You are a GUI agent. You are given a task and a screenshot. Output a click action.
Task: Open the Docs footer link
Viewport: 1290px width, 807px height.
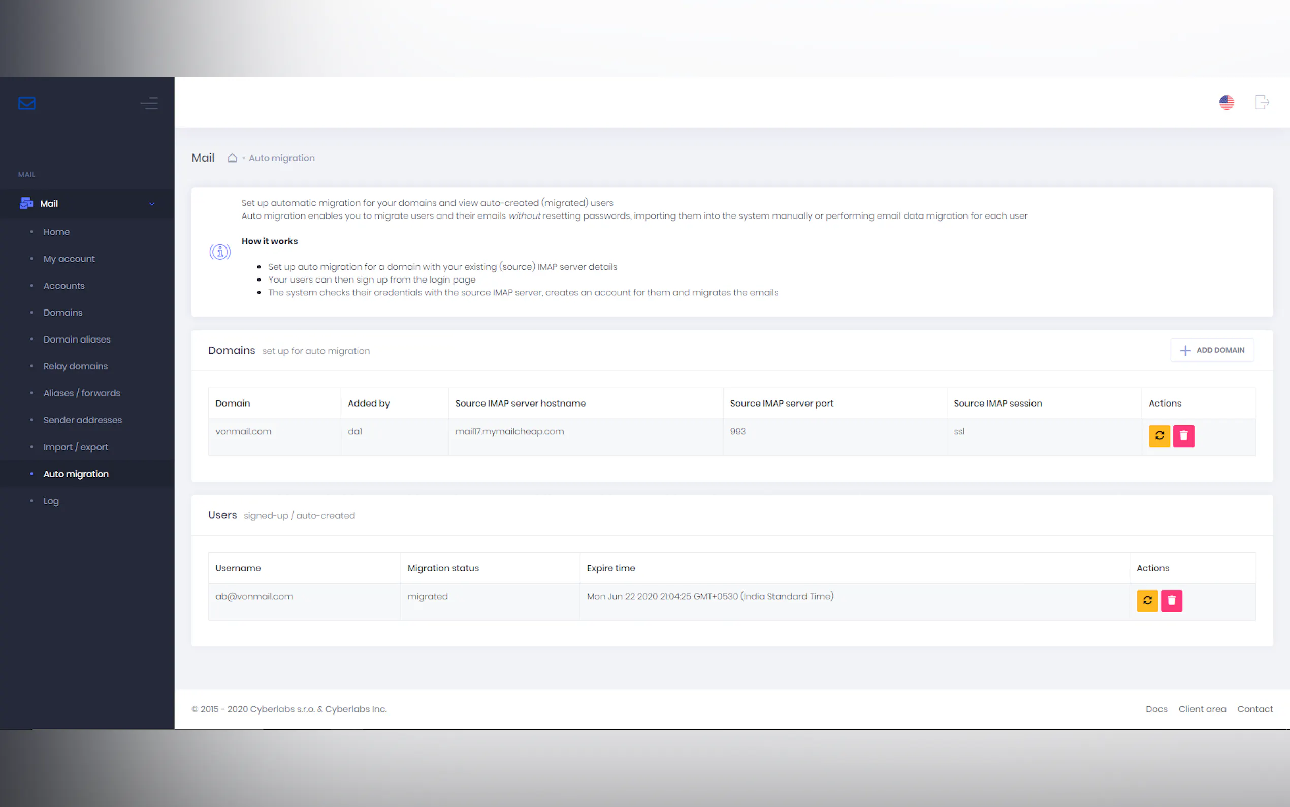click(x=1156, y=709)
